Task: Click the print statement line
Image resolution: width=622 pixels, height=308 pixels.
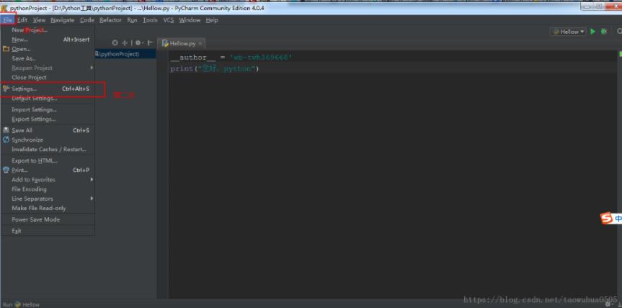Action: click(x=215, y=69)
